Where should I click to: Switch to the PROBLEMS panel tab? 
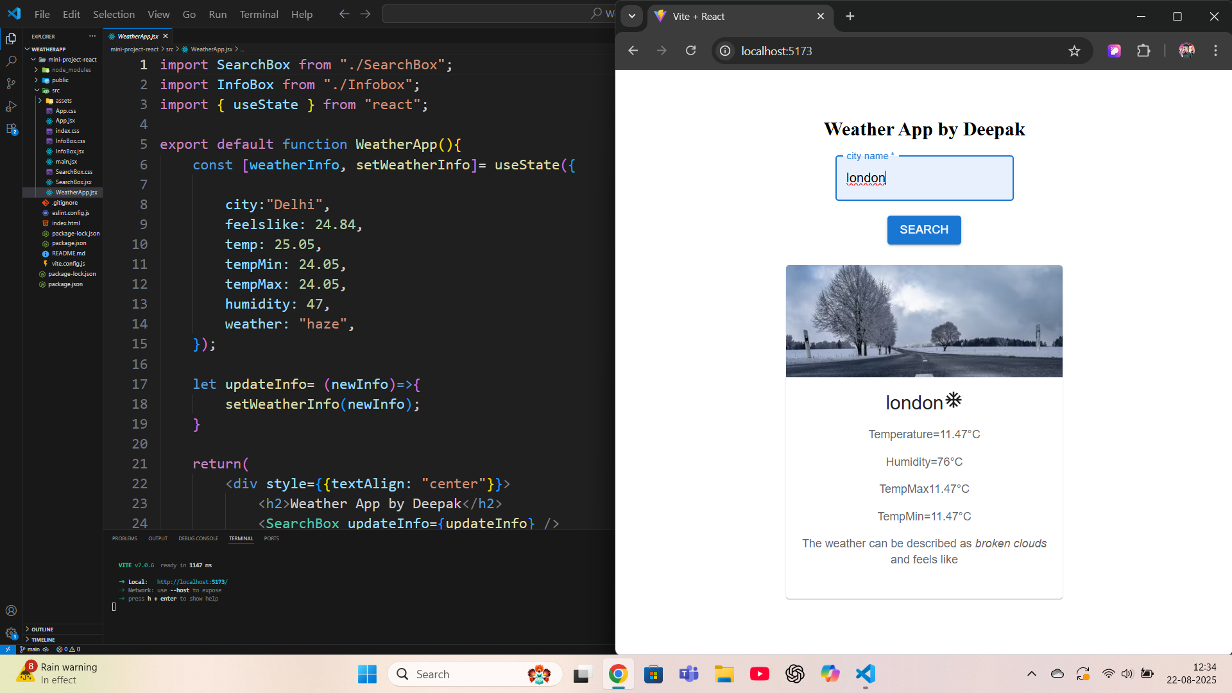pyautogui.click(x=124, y=538)
